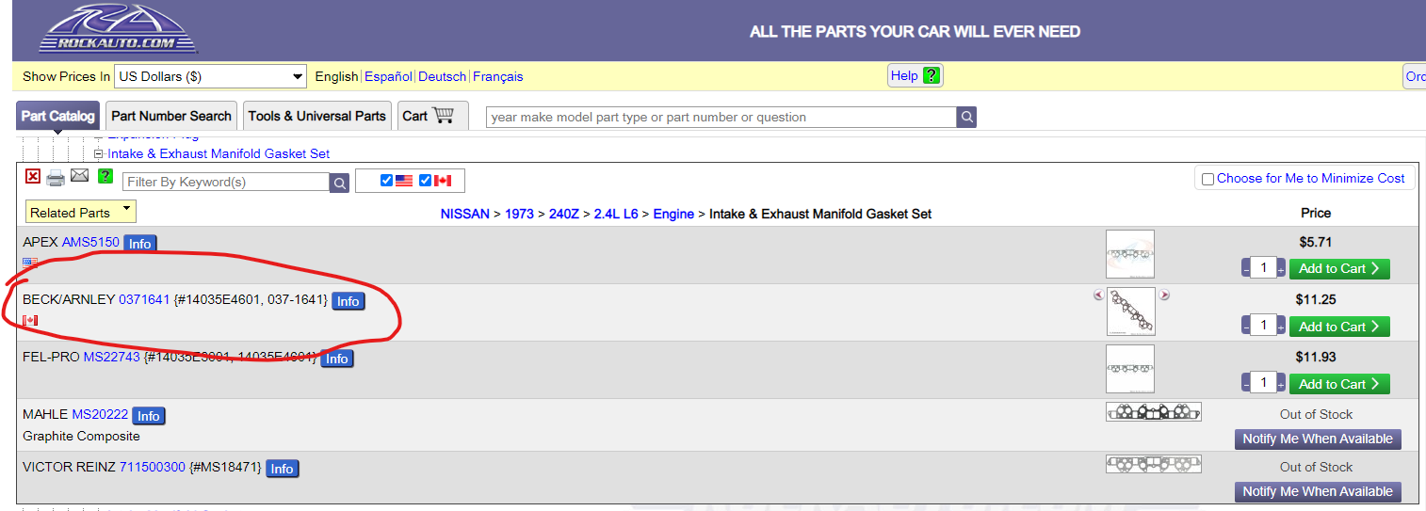
Task: Check Choose for Me to Minimize Cost
Action: (1207, 179)
